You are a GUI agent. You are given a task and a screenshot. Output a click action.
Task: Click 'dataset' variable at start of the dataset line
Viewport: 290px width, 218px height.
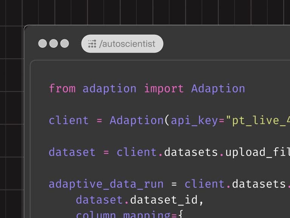pos(72,152)
